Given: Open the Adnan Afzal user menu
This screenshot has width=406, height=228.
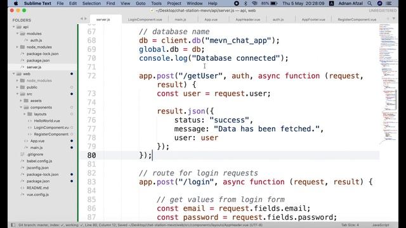Looking at the screenshot, I should coord(350,3).
